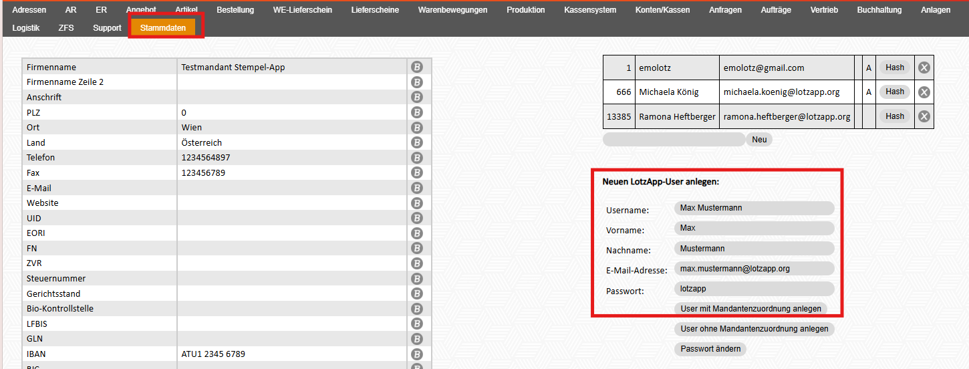
Task: Click the B icon in GLN row
Action: click(x=417, y=339)
